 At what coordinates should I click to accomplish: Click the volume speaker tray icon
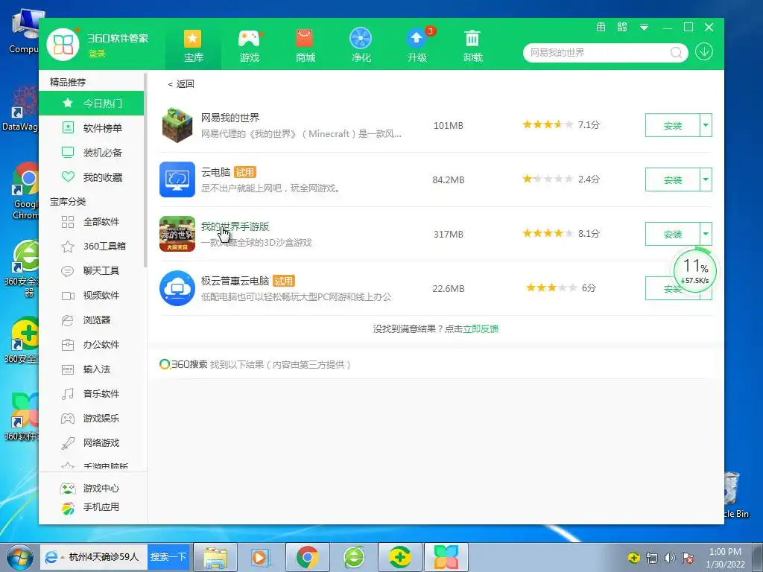click(x=670, y=558)
